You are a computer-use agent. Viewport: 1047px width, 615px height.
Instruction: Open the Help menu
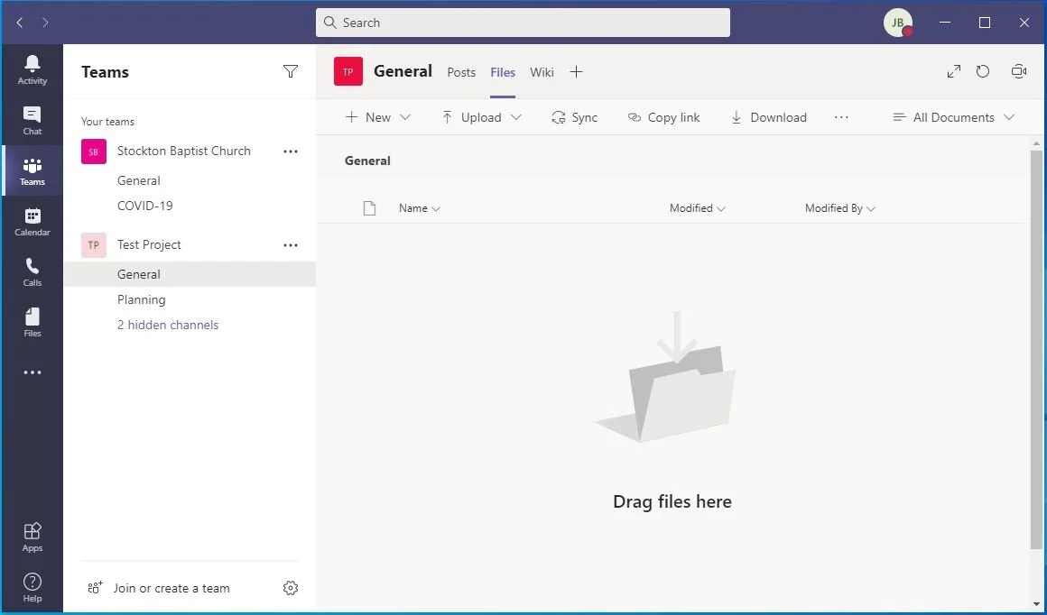32,588
